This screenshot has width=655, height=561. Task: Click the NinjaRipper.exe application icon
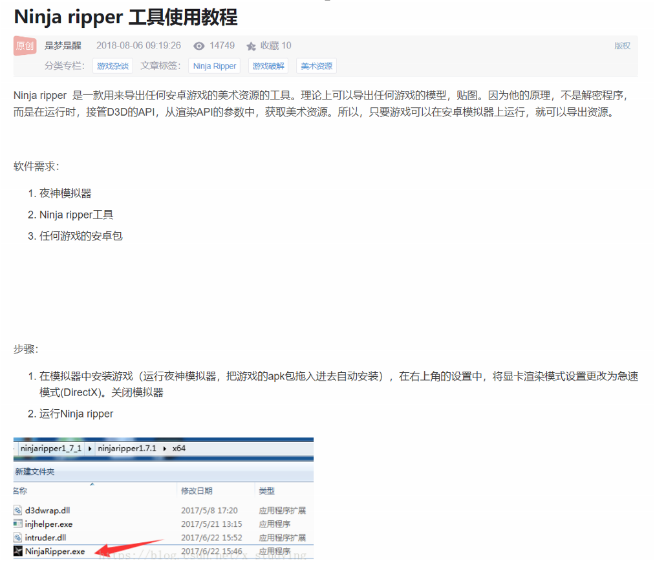(x=18, y=551)
